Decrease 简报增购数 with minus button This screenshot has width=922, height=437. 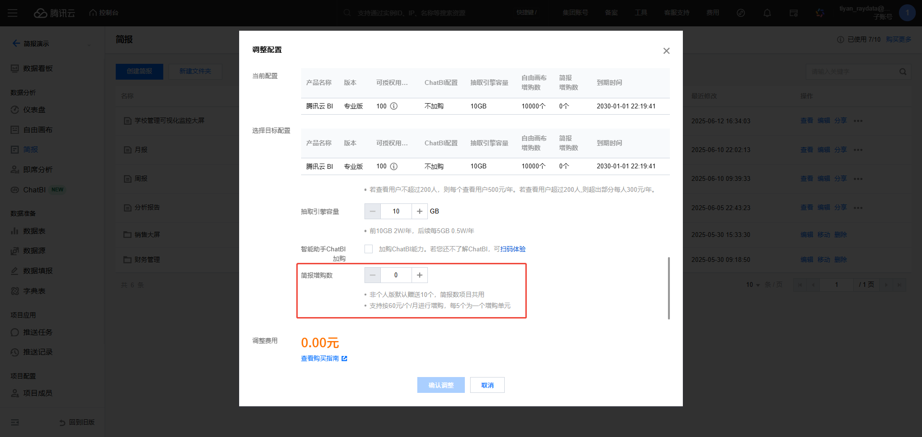[373, 275]
